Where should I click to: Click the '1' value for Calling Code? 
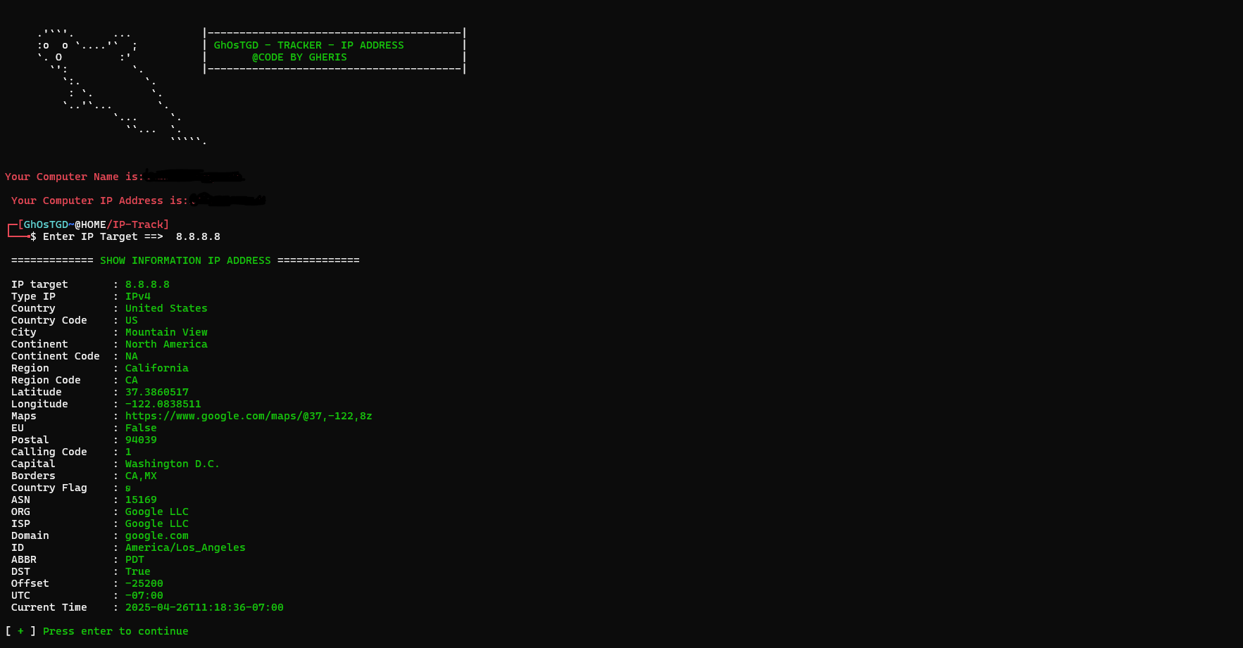128,452
